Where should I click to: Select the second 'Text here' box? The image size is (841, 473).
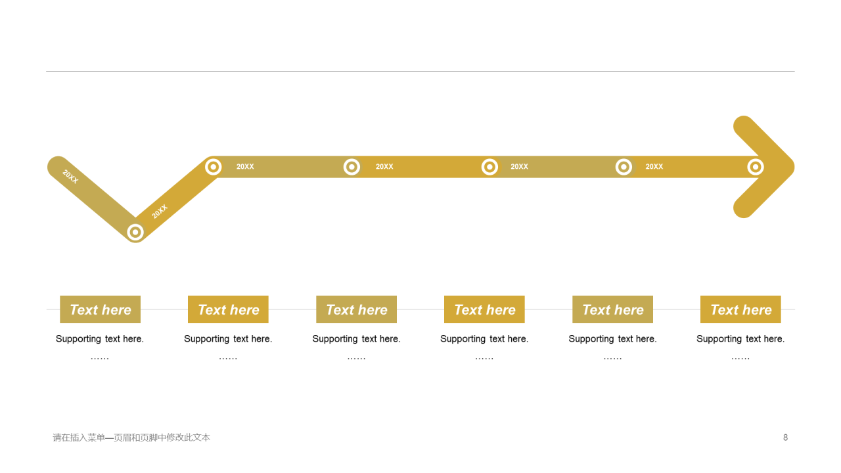(228, 309)
